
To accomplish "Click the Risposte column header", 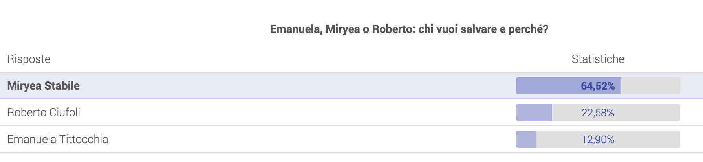I will pos(29,59).
